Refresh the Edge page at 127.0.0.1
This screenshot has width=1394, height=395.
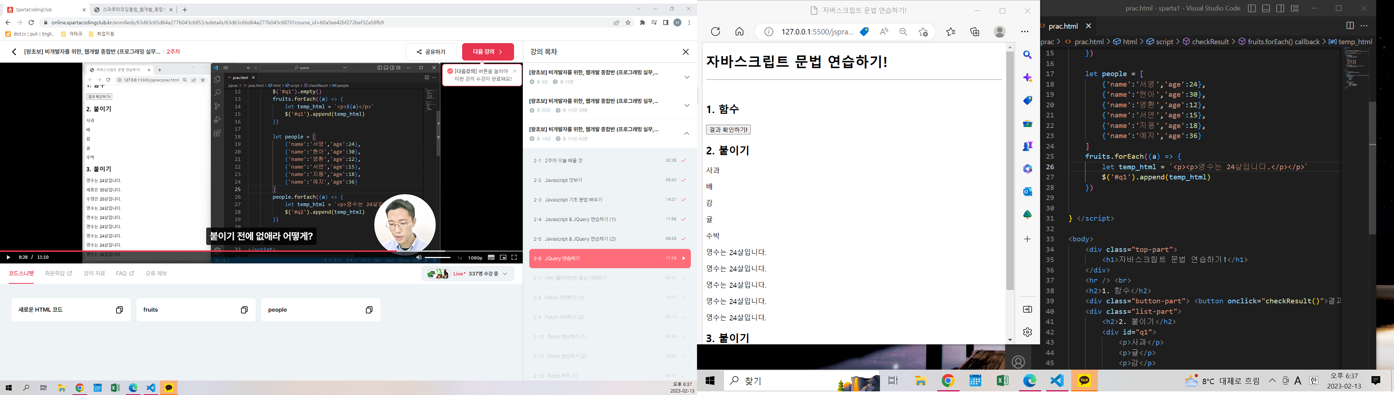(716, 32)
